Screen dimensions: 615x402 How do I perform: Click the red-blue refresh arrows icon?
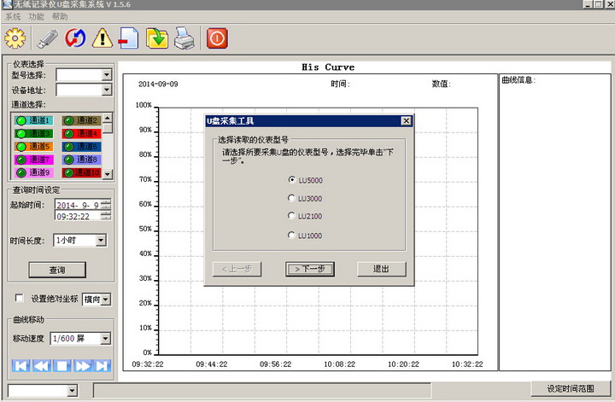pyautogui.click(x=74, y=38)
